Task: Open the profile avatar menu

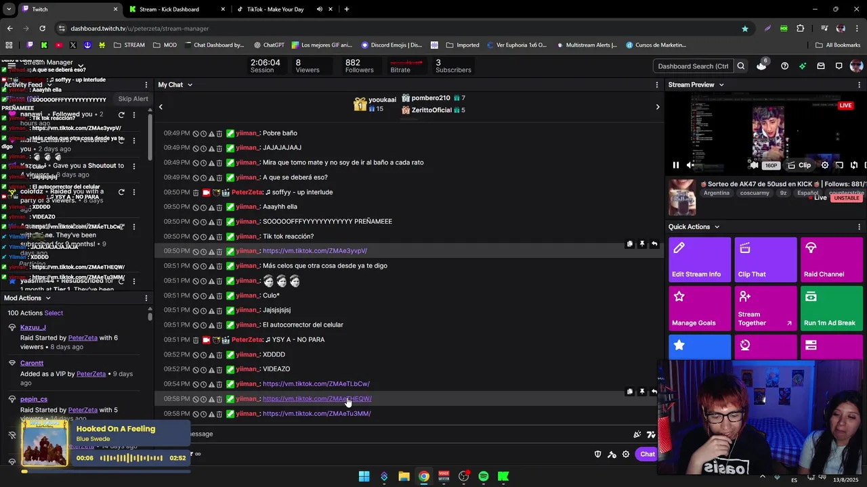Action: point(856,66)
